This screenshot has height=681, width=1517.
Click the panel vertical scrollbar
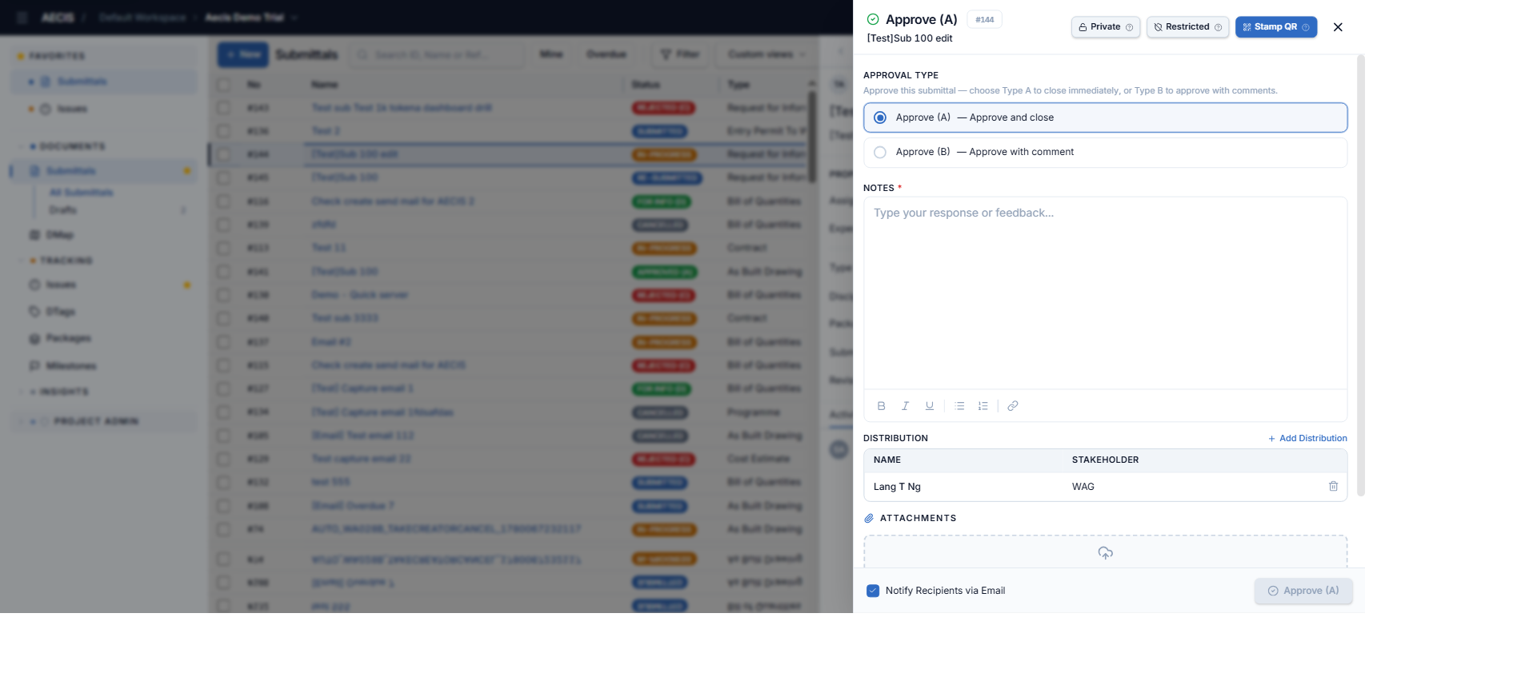pyautogui.click(x=1361, y=276)
